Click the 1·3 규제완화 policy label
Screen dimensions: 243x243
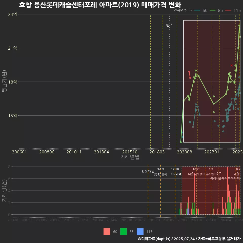point(211,172)
